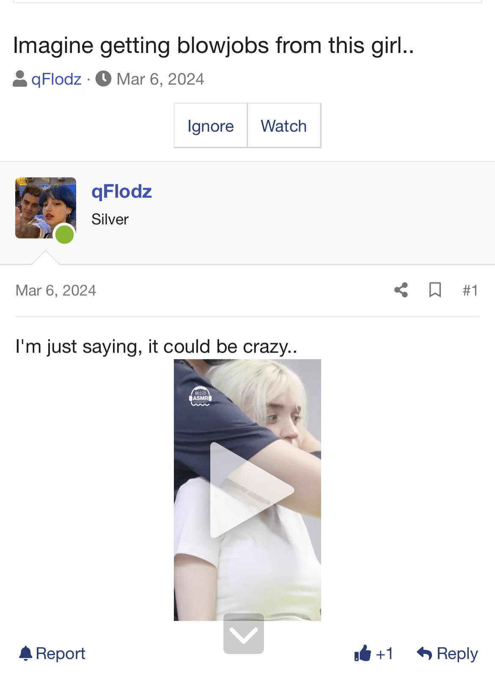Play the embedded video
Screen dimensions: 495x684
247,490
